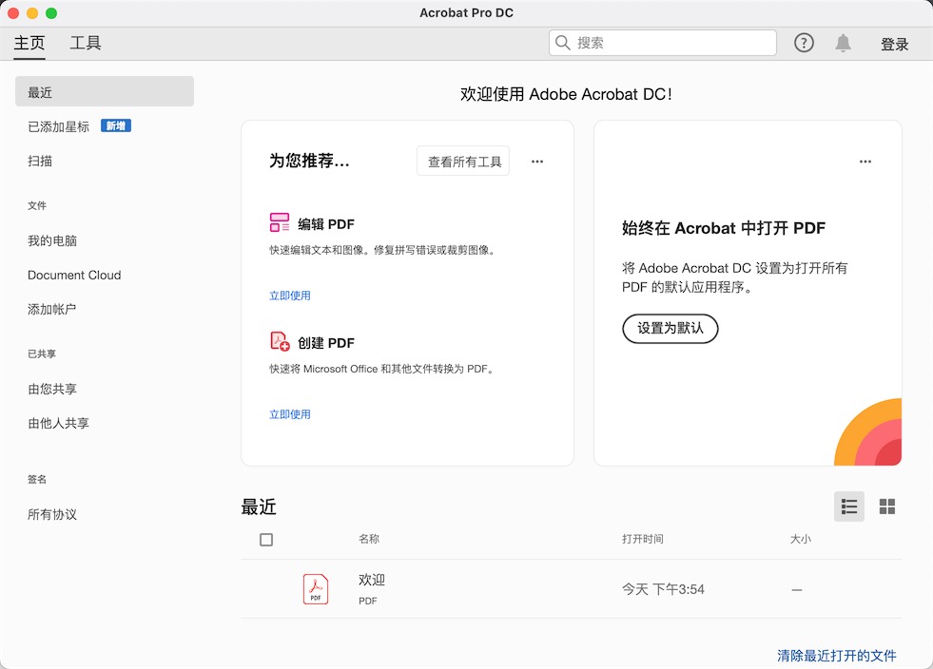The width and height of the screenshot is (933, 669).
Task: Click the 创建 PDF heading text
Action: (x=326, y=343)
